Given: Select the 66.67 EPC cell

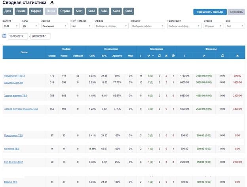Looking at the screenshot, I should tap(104, 149).
